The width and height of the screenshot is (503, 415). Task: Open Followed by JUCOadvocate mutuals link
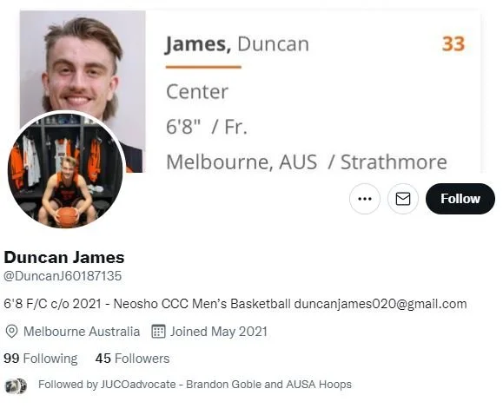coord(195,385)
